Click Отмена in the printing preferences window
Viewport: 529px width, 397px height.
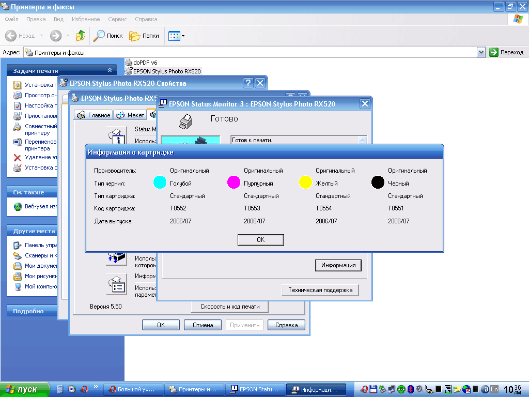(203, 325)
